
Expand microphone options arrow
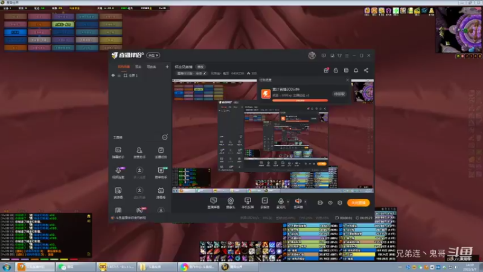pos(288,202)
